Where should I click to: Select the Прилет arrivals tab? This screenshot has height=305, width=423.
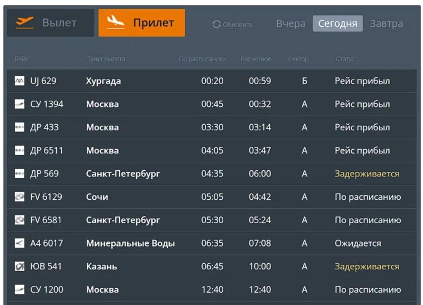(141, 23)
